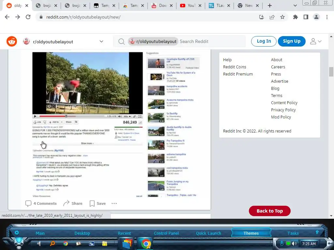This screenshot has width=334, height=250.
Task: Open the Reddit Premium link
Action: (238, 74)
